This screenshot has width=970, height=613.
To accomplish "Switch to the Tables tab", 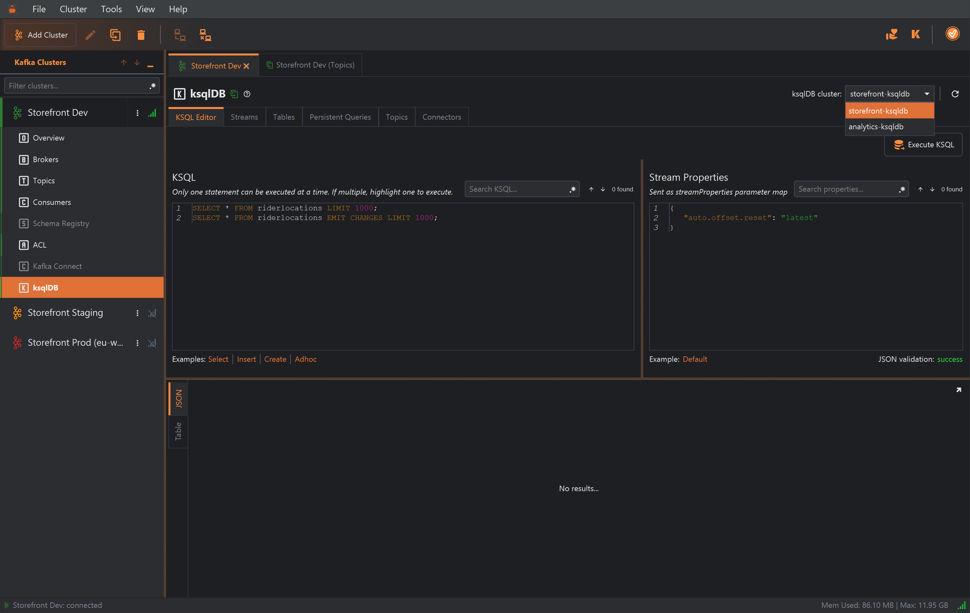I will pos(284,117).
